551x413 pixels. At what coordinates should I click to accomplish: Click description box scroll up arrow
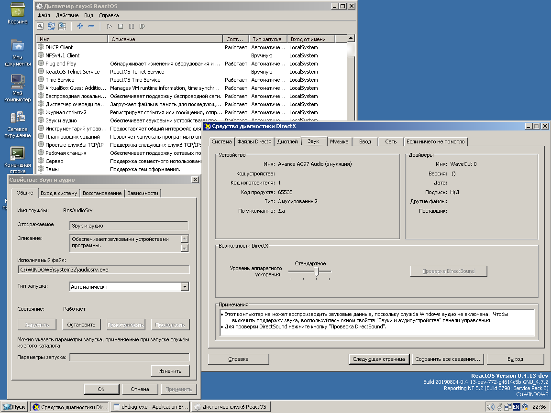coord(185,239)
